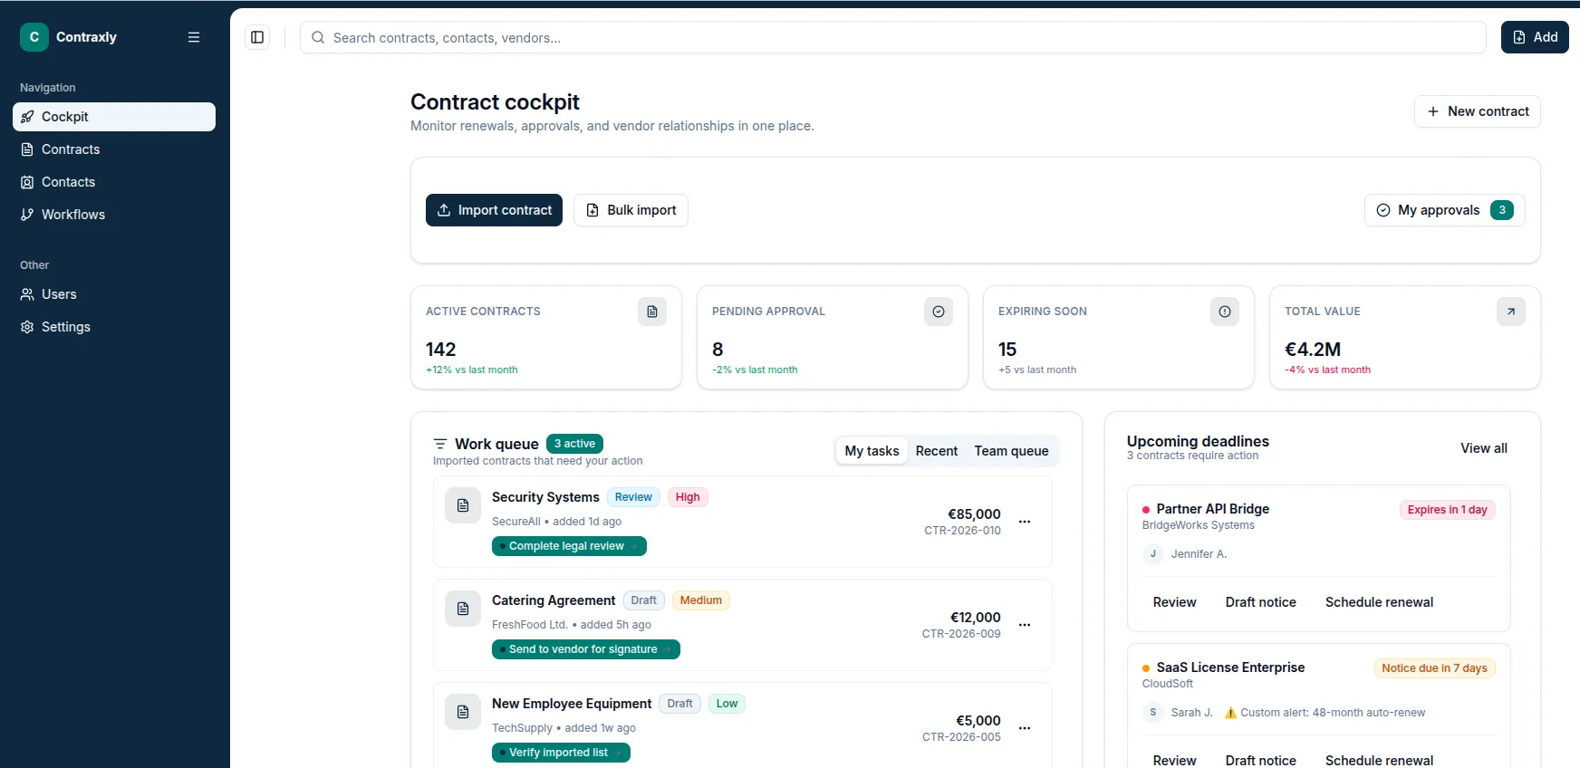Open Settings page
Screen dimensions: 1580x768
[x=114, y=327]
